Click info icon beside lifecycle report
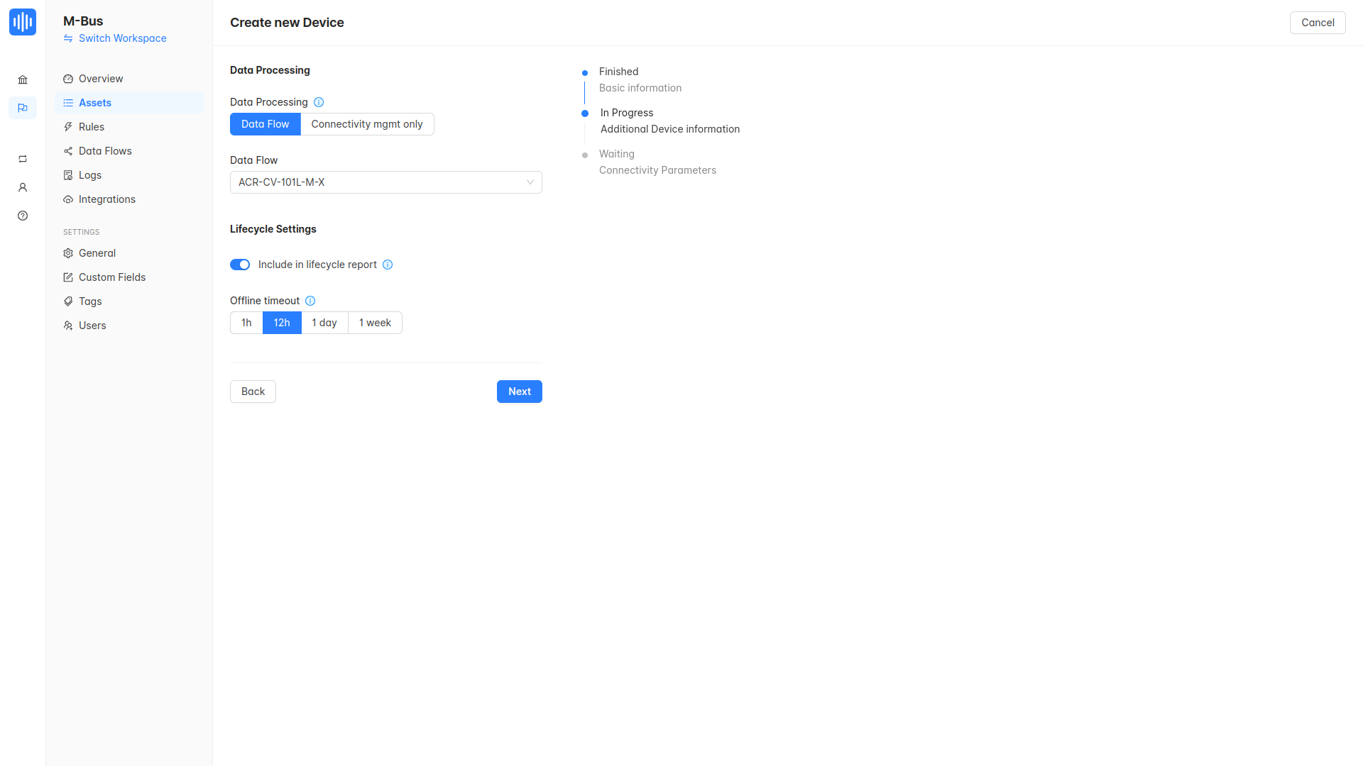1363x766 pixels. [388, 265]
